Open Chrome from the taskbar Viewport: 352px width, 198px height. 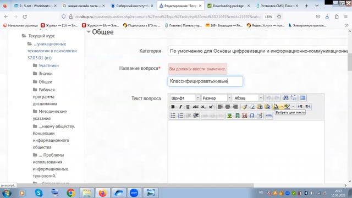tap(71, 193)
